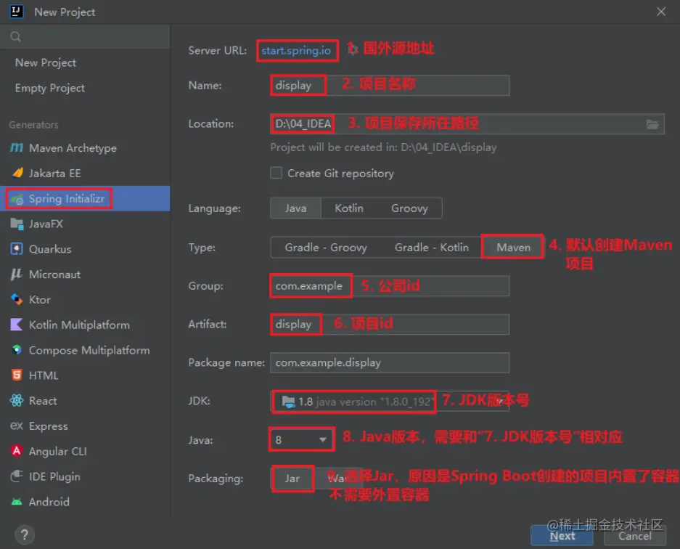Select Angular CLI generator label
680x549 pixels.
coord(57,451)
